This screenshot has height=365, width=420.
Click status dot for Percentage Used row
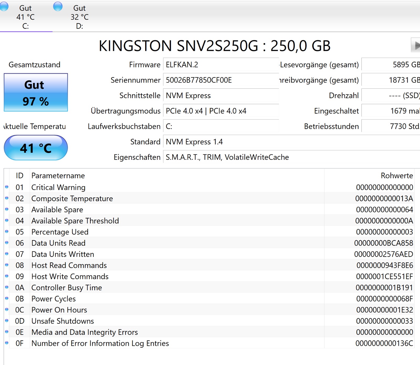(x=7, y=231)
